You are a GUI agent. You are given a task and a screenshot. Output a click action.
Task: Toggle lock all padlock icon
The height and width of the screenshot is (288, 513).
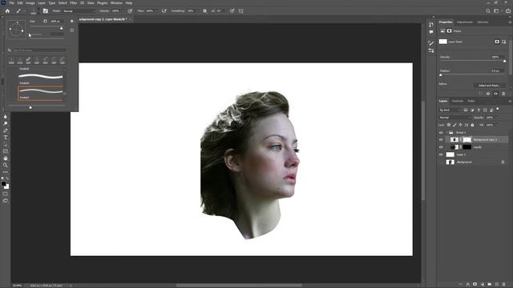(472, 125)
